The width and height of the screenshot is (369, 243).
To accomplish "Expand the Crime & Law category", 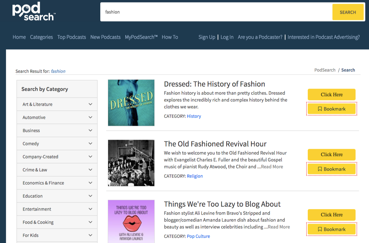I will (57, 170).
